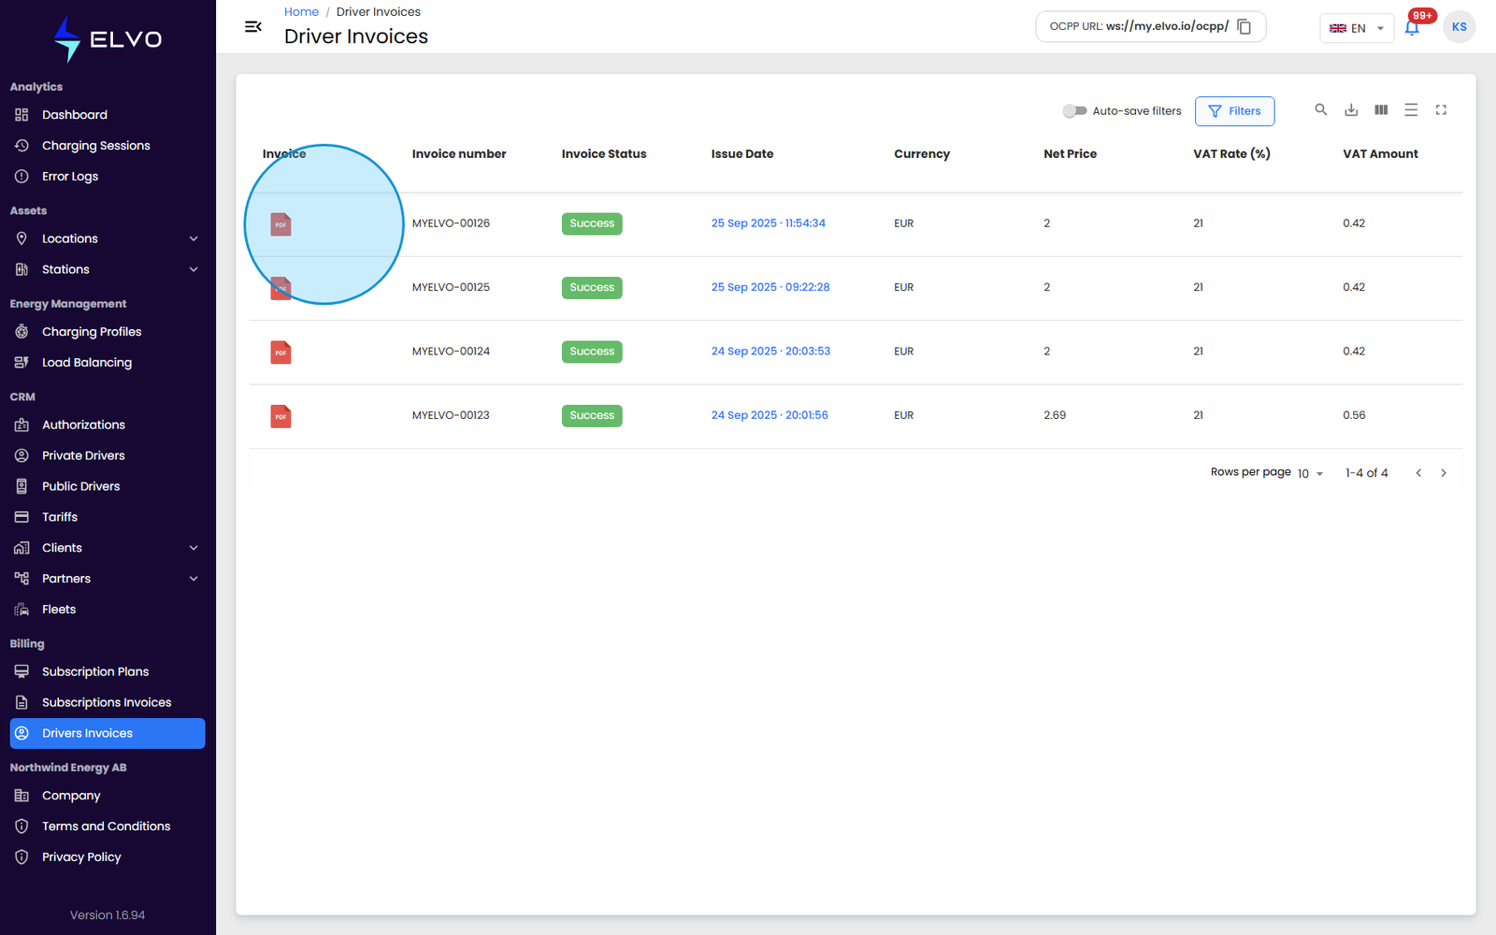Open the PDF for invoice MYELVO-00126
The height and width of the screenshot is (935, 1496).
(280, 224)
